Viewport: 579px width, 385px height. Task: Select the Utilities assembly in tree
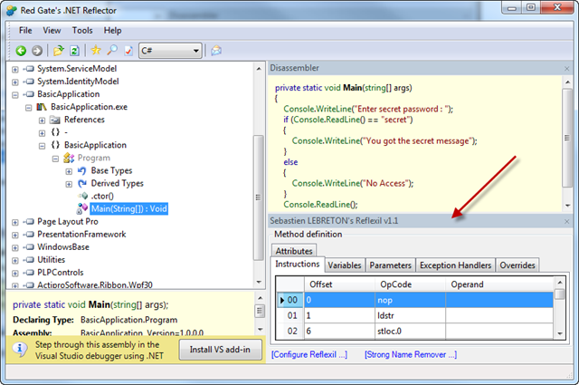click(51, 260)
